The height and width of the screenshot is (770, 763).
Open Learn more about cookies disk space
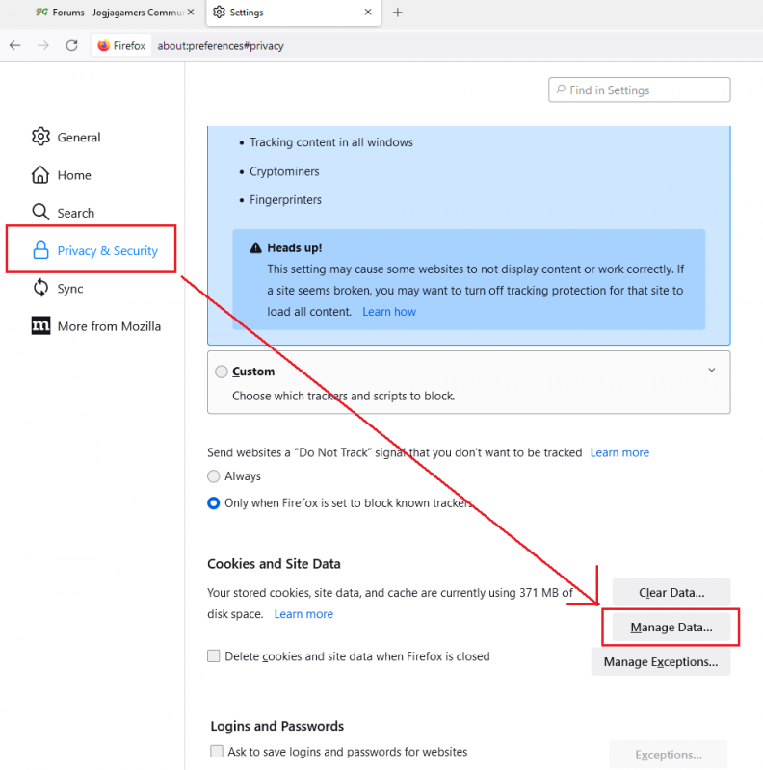click(x=303, y=614)
